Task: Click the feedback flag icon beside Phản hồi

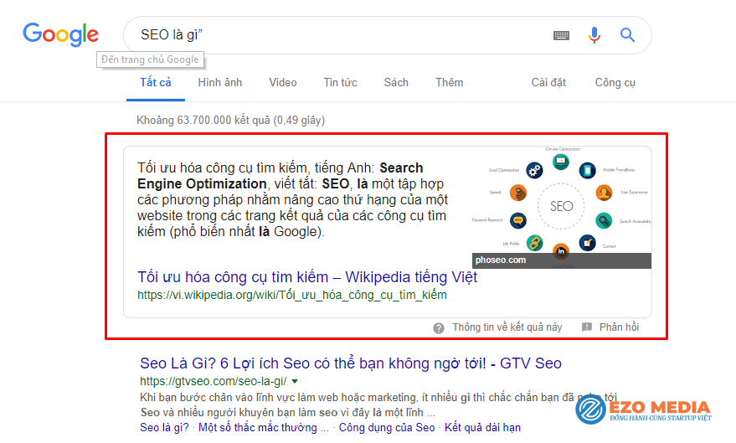Action: pyautogui.click(x=587, y=327)
